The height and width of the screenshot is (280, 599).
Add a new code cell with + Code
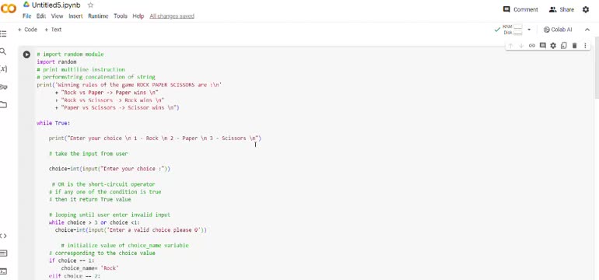pos(27,30)
